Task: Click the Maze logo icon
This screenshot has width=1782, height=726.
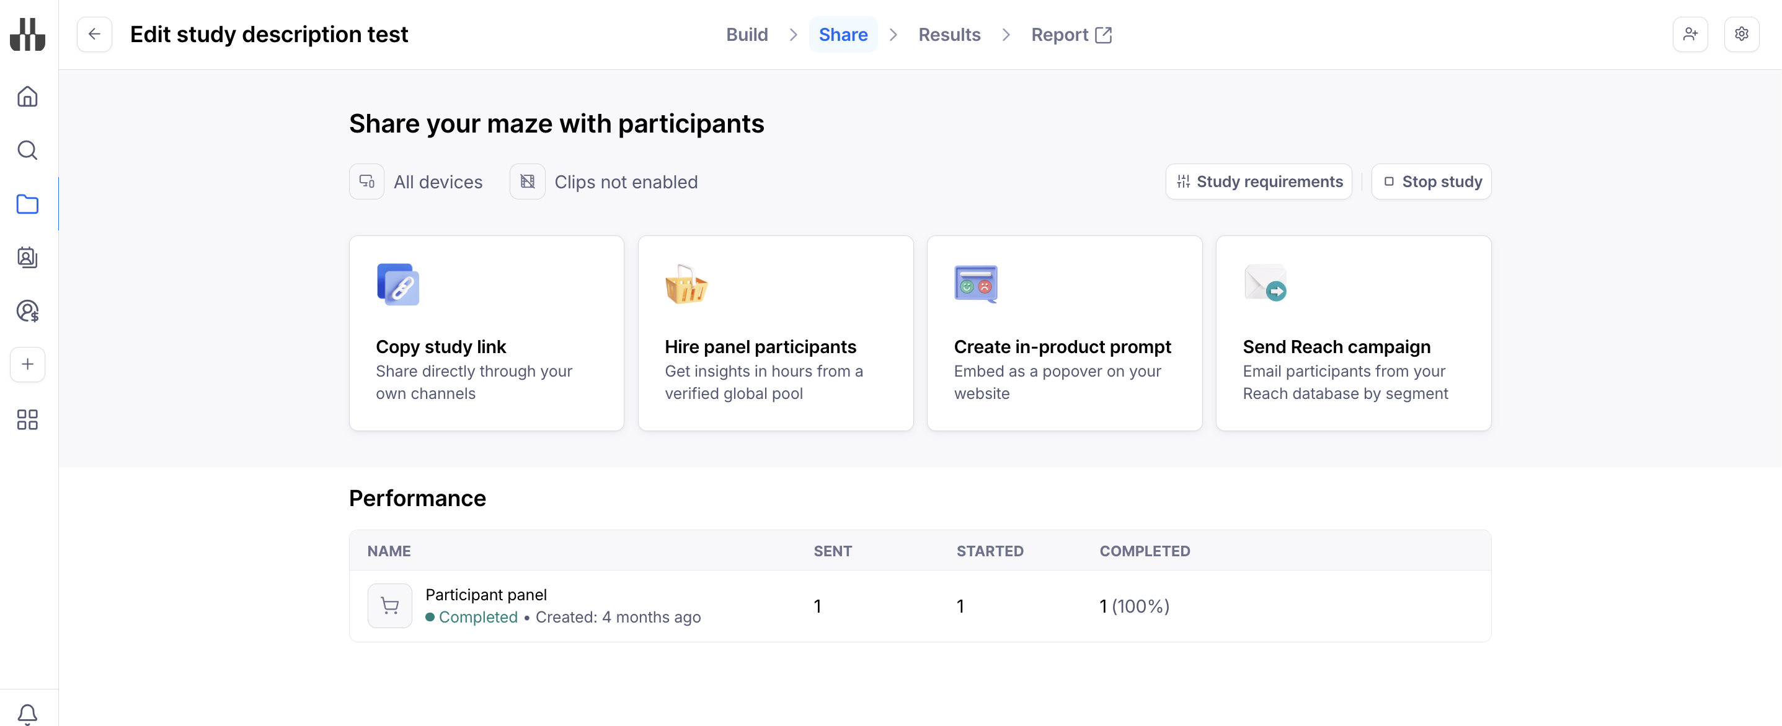Action: pyautogui.click(x=28, y=35)
